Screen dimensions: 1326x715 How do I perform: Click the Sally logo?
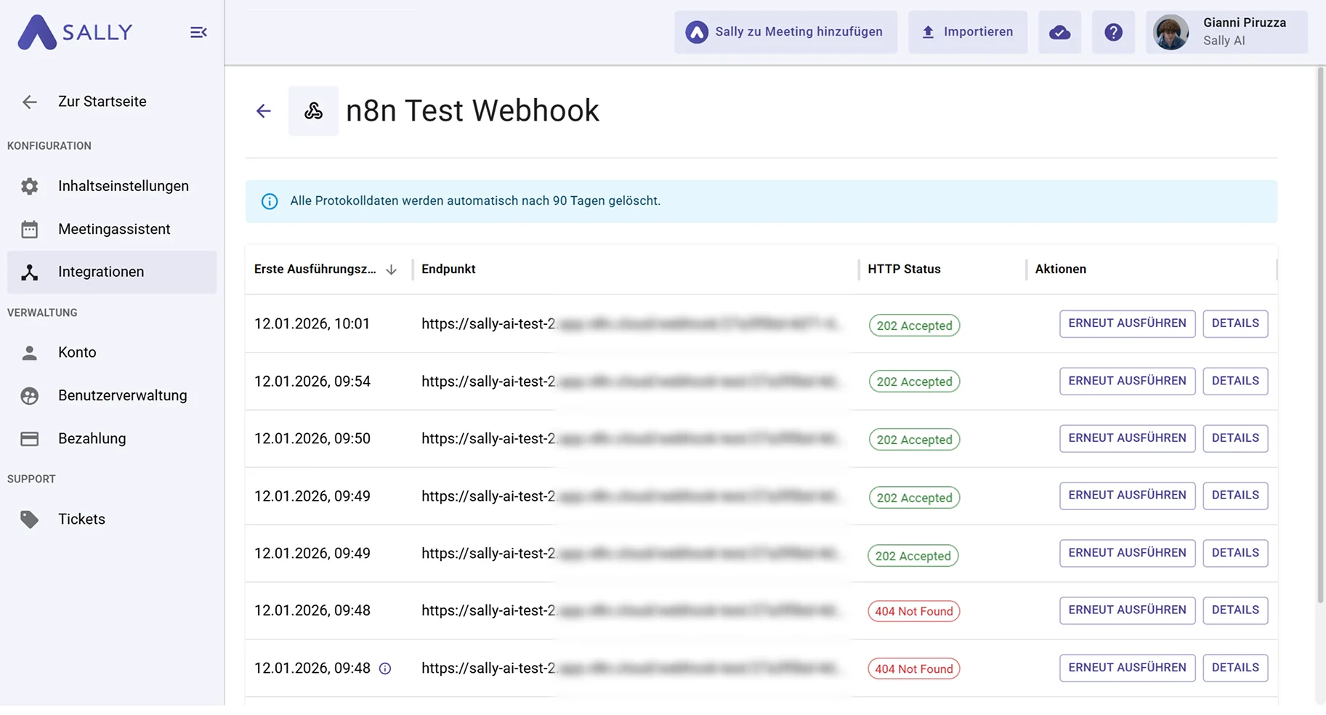[75, 32]
